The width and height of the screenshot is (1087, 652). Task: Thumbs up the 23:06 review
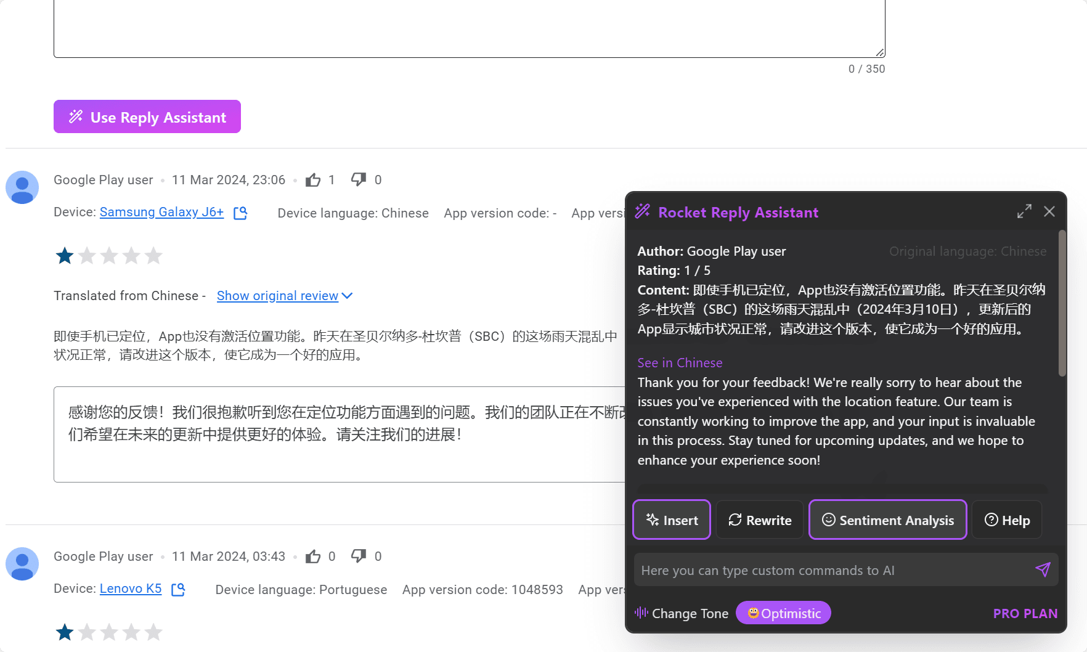313,180
